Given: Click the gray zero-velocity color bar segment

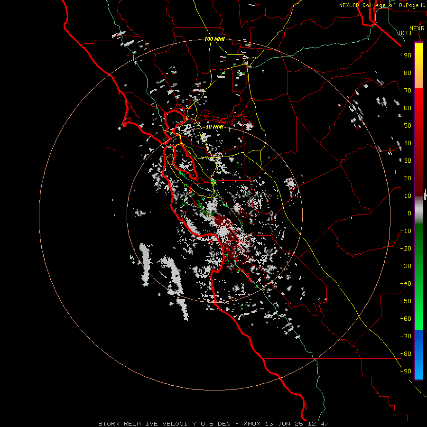Looking at the screenshot, I should (x=419, y=210).
